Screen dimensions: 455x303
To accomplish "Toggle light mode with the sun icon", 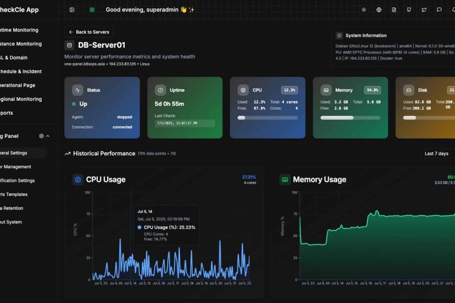I will pyautogui.click(x=364, y=9).
